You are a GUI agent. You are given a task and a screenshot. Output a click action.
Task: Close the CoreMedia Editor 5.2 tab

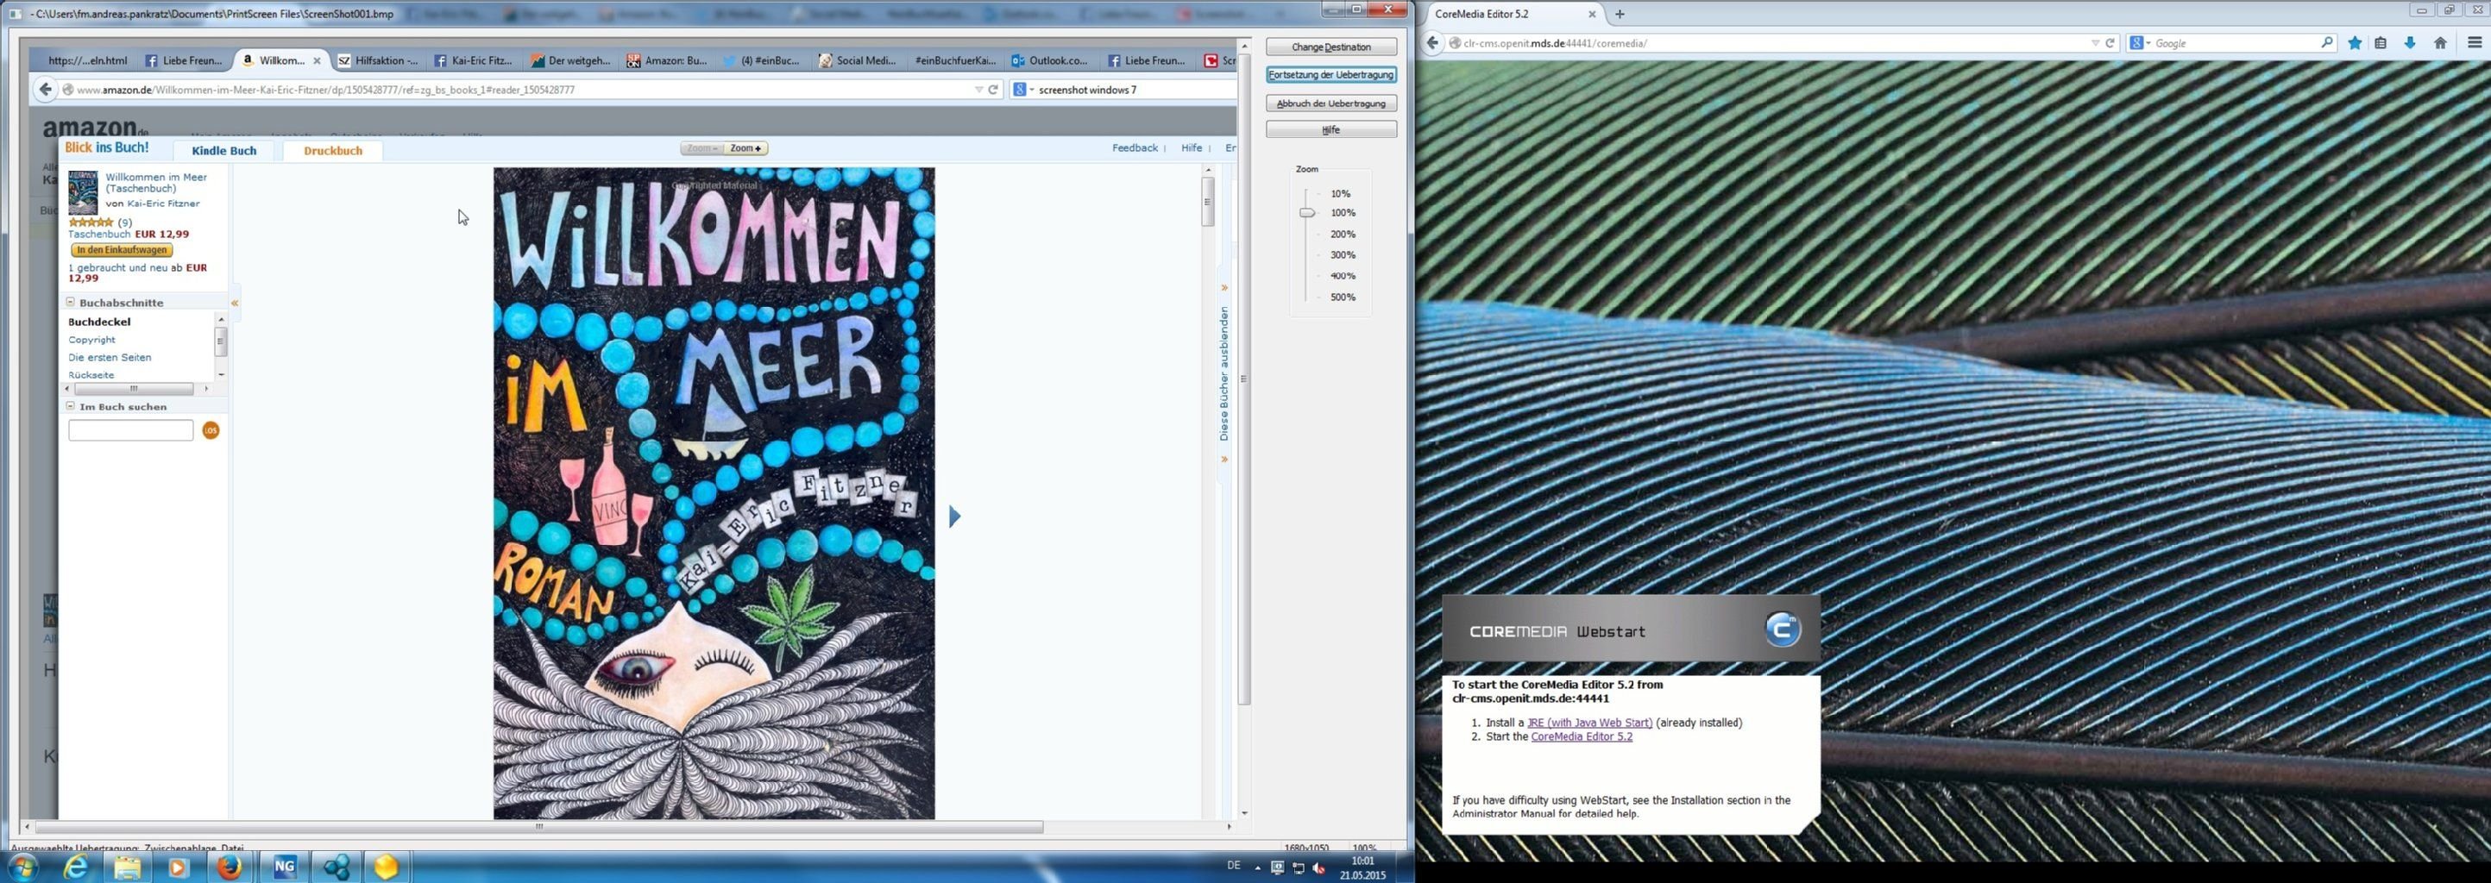(1592, 14)
